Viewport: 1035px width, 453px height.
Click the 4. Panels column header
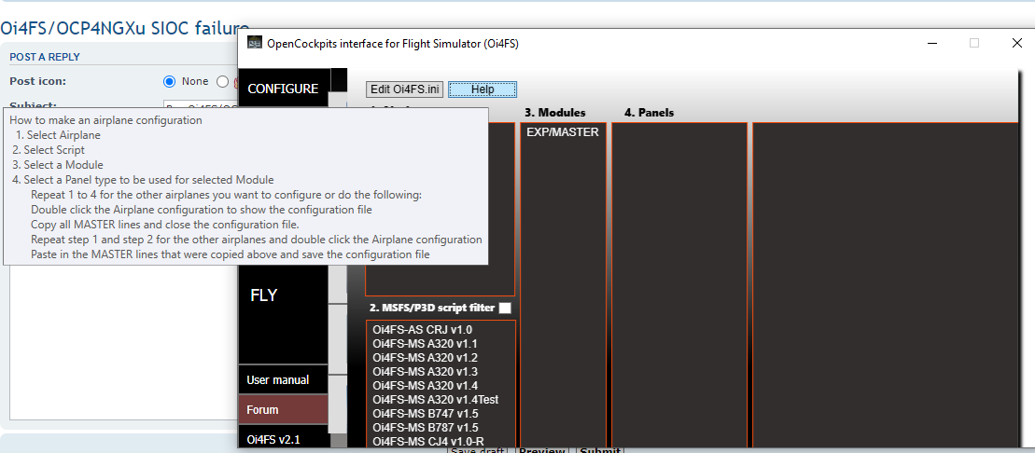[x=649, y=113]
